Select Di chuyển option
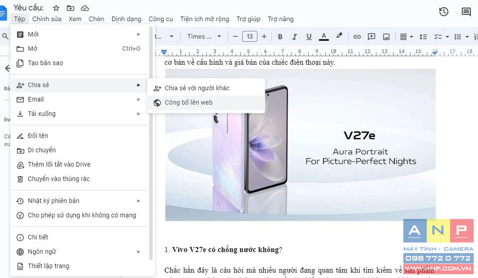The image size is (478, 278). (79, 150)
